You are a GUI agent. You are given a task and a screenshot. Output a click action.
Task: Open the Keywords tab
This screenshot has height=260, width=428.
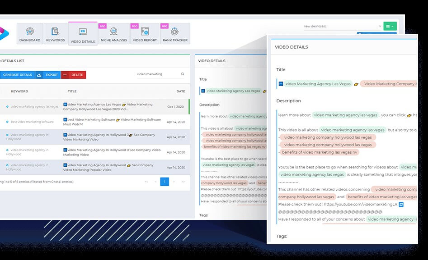click(56, 34)
